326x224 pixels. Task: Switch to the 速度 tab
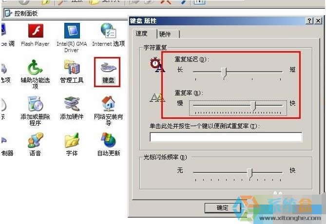coord(145,34)
